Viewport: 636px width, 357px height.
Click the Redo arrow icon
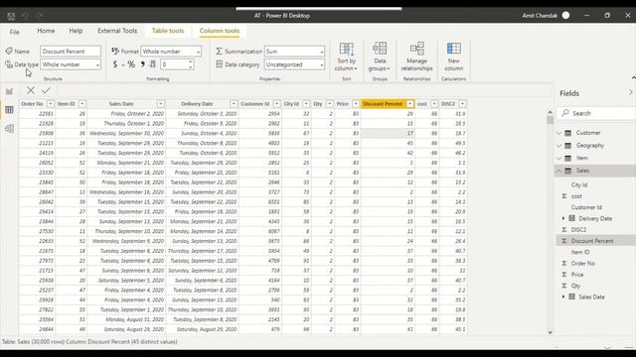click(40, 16)
